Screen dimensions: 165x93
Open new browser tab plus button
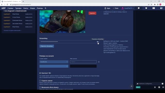(23, 2)
